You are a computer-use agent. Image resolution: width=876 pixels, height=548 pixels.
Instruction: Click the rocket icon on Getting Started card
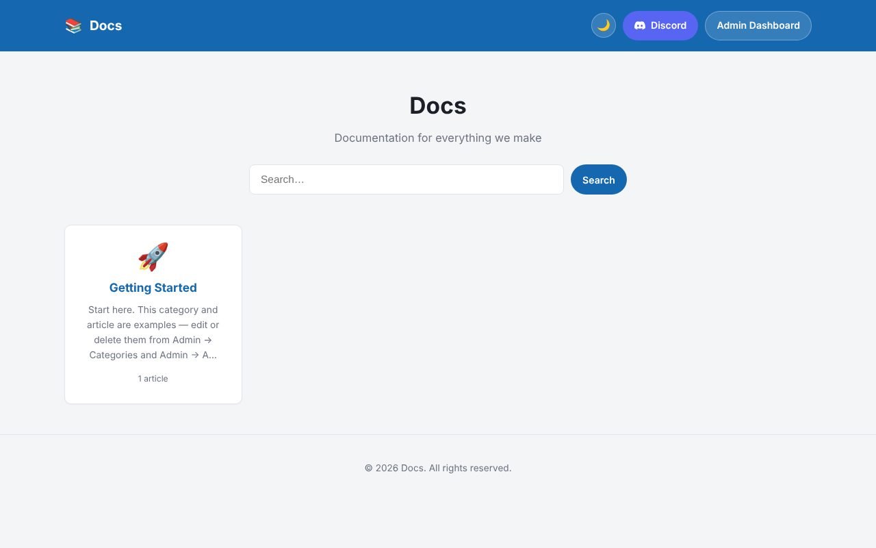point(153,257)
